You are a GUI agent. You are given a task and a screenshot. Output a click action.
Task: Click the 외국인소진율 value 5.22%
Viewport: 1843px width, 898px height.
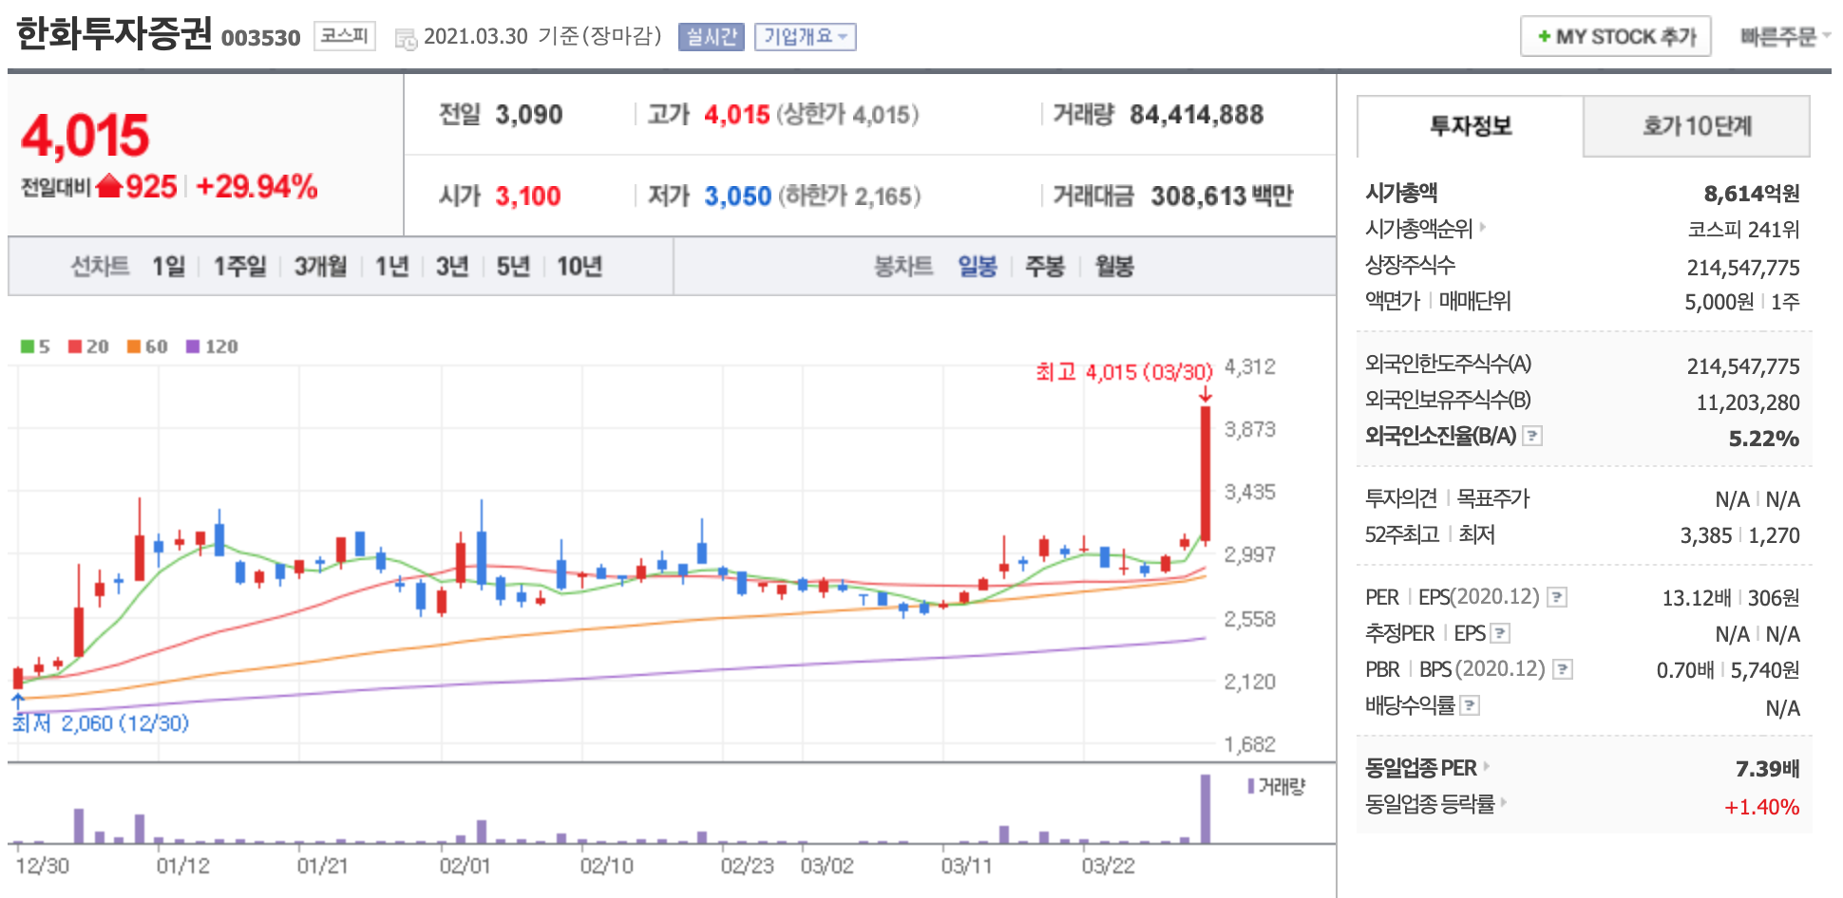click(x=1764, y=439)
